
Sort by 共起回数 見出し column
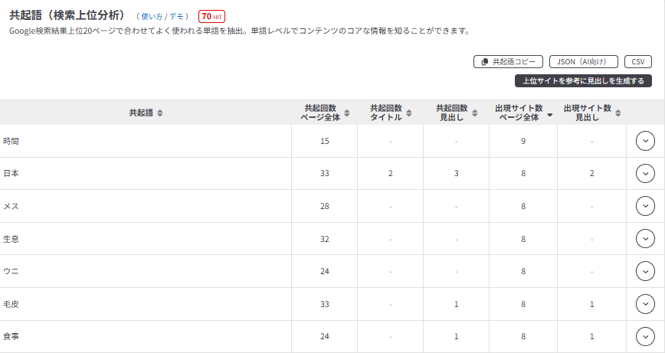[x=477, y=113]
